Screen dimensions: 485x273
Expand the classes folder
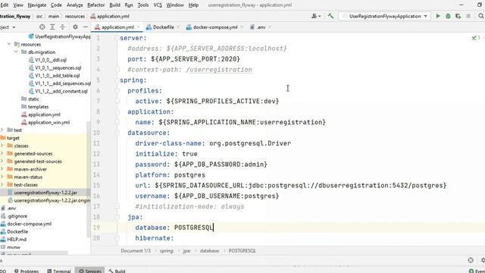[2, 146]
